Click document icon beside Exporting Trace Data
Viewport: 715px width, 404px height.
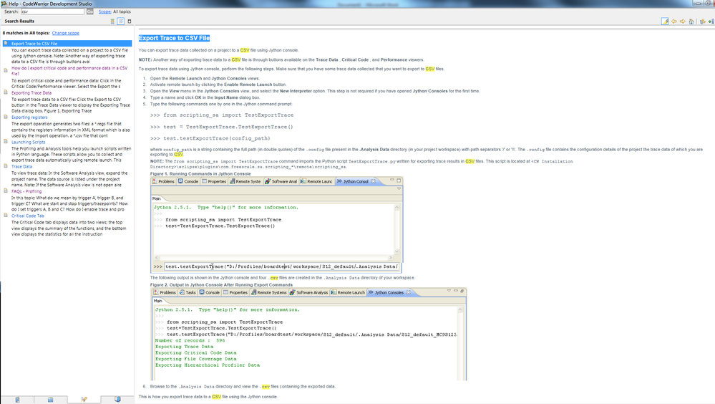click(6, 92)
